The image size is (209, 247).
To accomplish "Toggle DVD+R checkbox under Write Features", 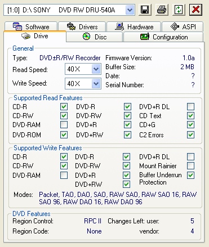I will (x=126, y=176).
